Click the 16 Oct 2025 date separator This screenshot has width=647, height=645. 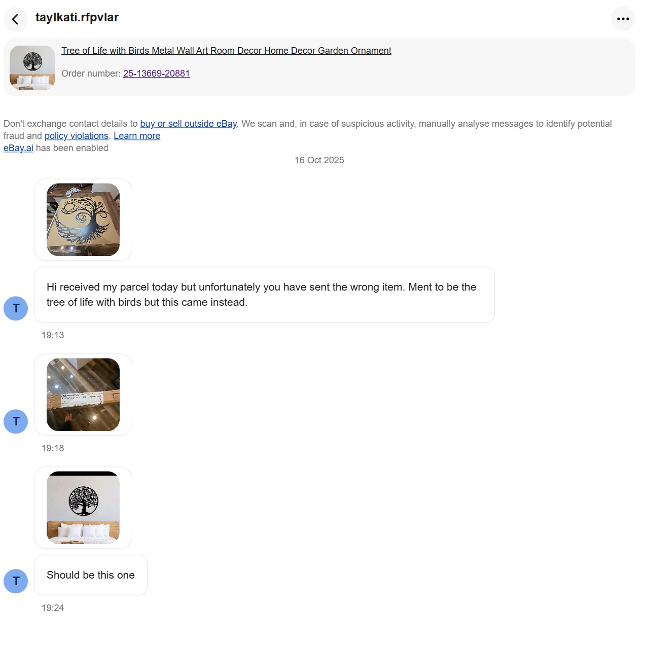319,160
